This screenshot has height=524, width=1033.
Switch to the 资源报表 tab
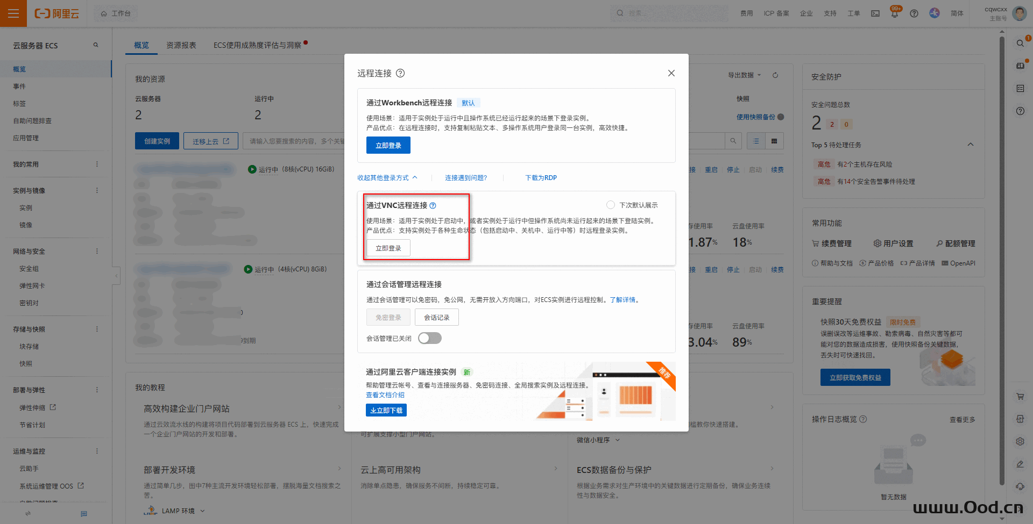click(x=181, y=45)
